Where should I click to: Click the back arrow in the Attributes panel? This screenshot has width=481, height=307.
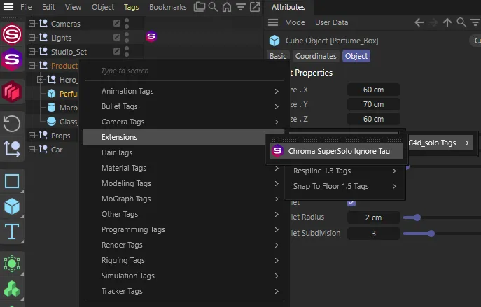[x=419, y=22]
